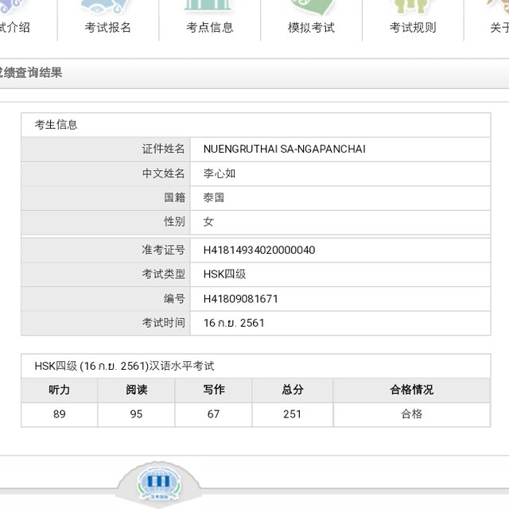Click the 阅读 column header
The image size is (509, 509).
(136, 390)
